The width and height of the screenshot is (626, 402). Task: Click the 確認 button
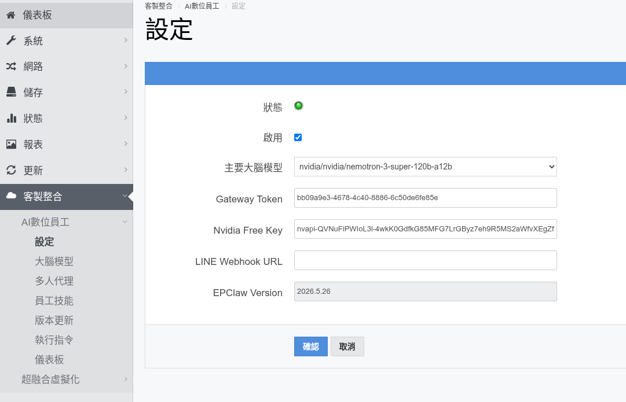point(311,346)
